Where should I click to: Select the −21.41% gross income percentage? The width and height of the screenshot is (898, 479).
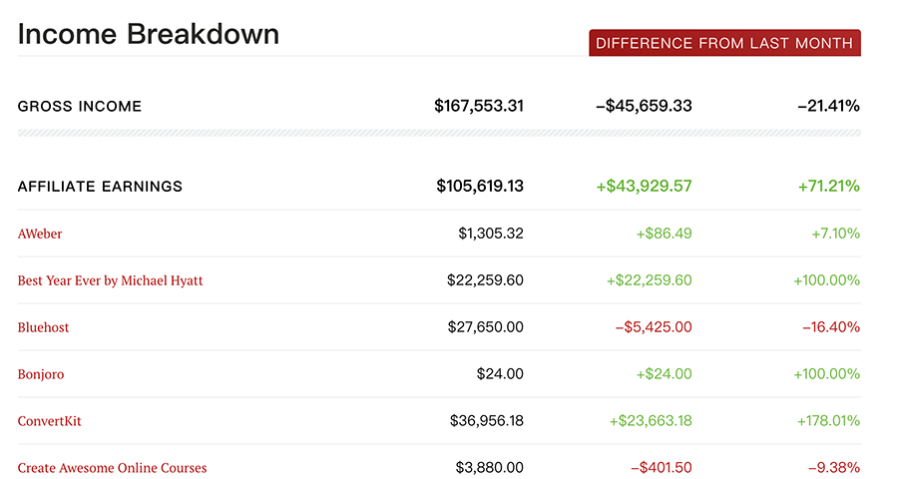(x=829, y=106)
